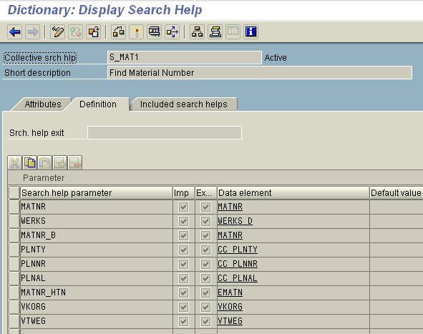Click the Delete Row icon

(75, 163)
